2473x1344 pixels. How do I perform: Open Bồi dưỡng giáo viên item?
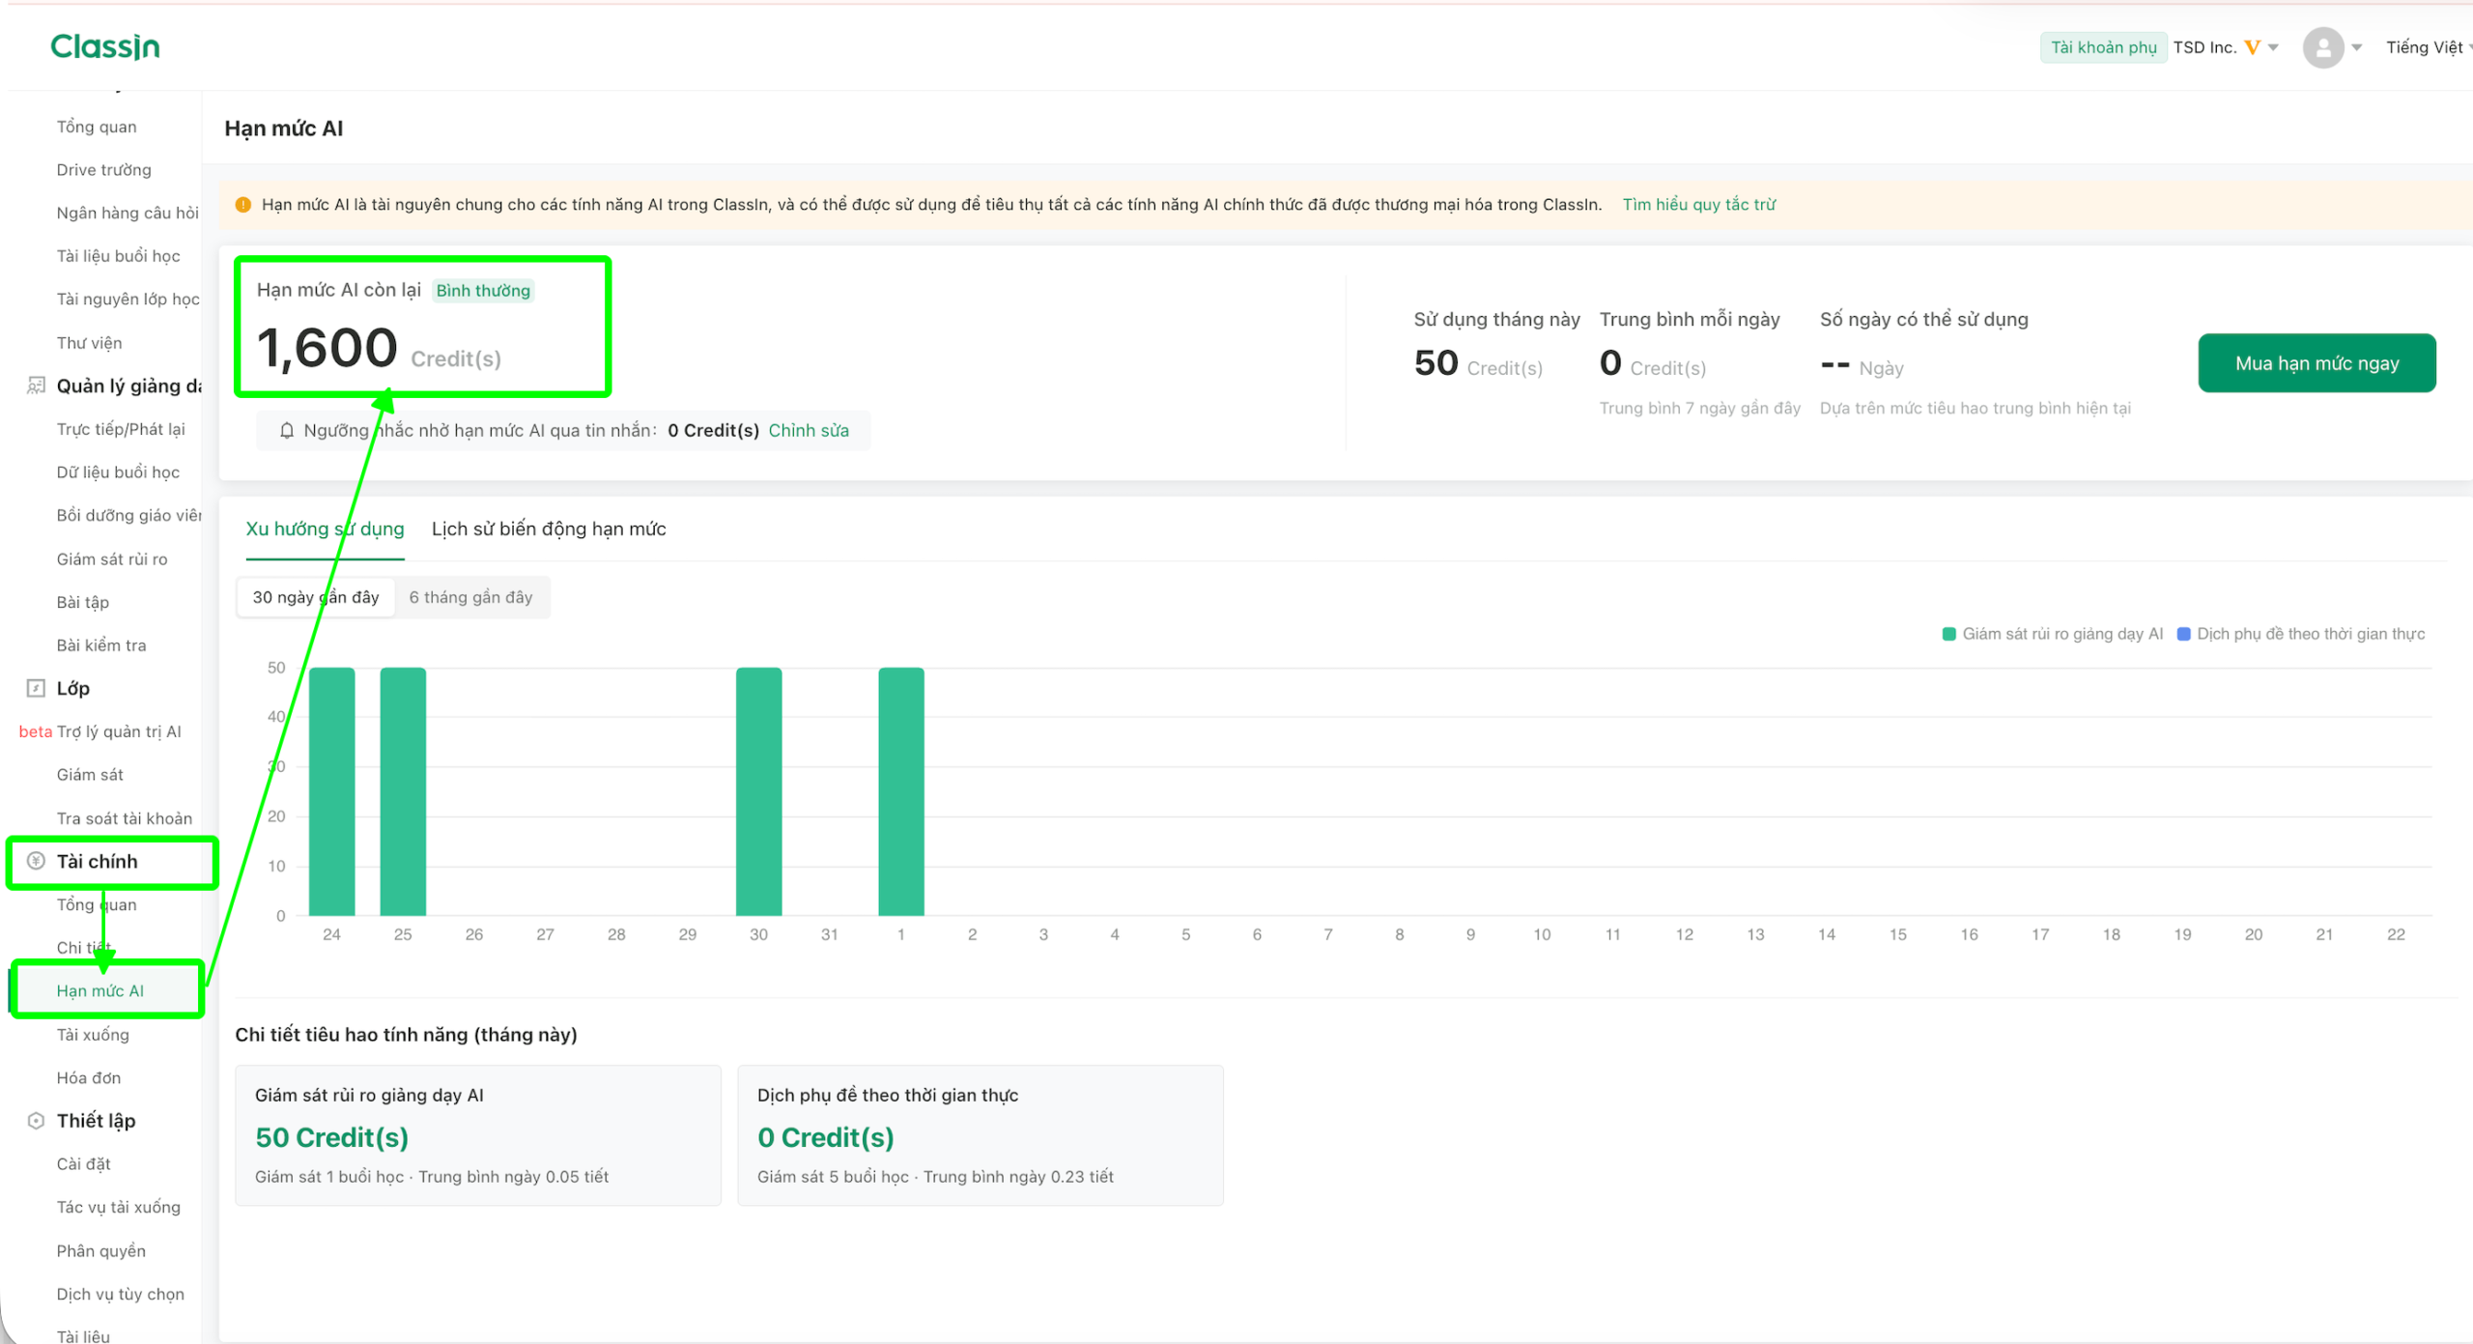[128, 515]
